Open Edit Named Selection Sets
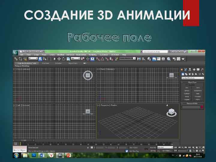This screenshot has width=216, height=162. click(x=116, y=59)
